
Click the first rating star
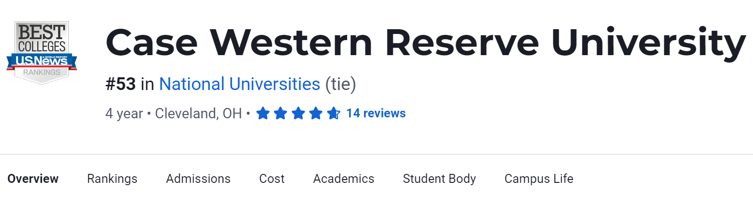point(263,114)
